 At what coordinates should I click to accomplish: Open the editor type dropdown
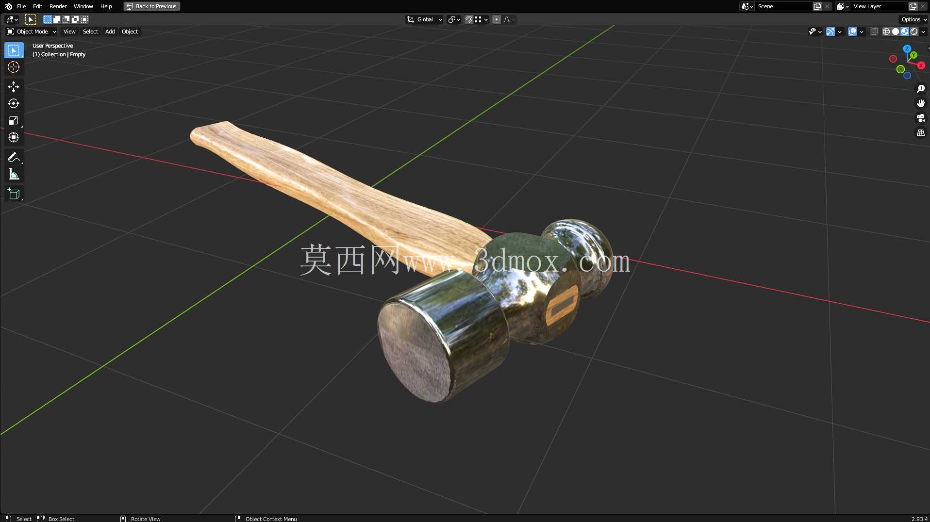coord(12,19)
